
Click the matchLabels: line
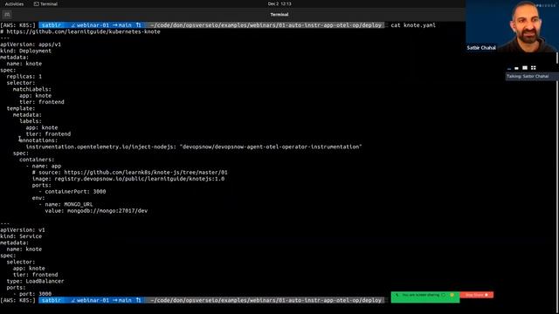(x=32, y=89)
